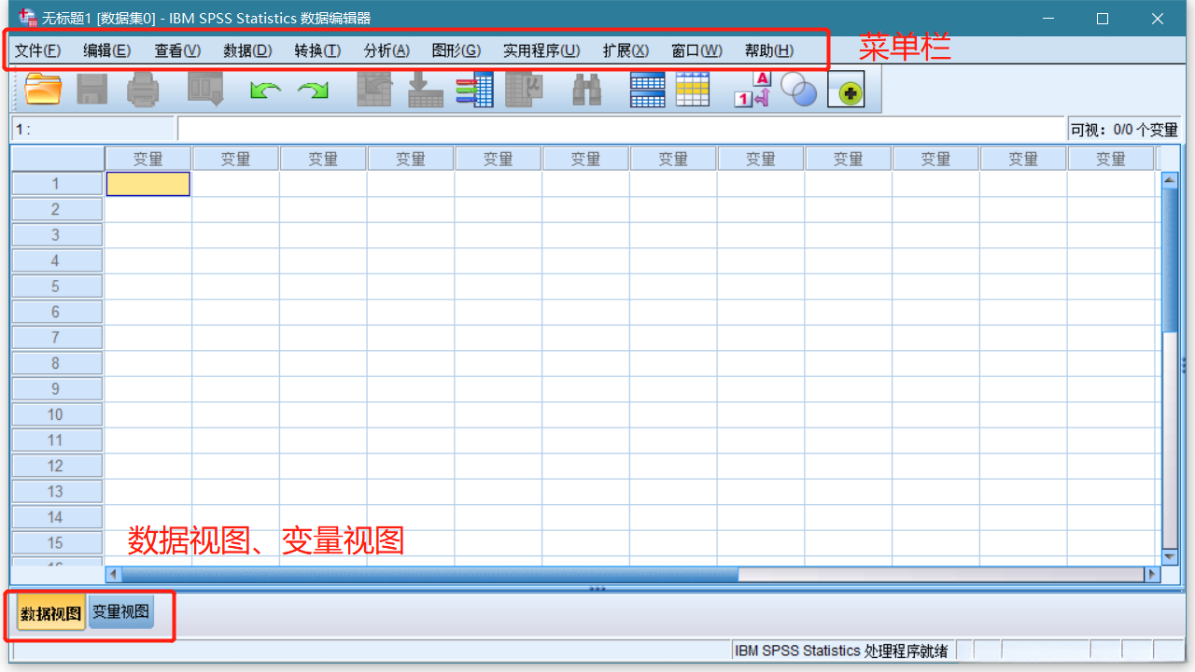Open the Find dialog via binoculars icon
This screenshot has height=672, width=1195.
pyautogui.click(x=586, y=88)
